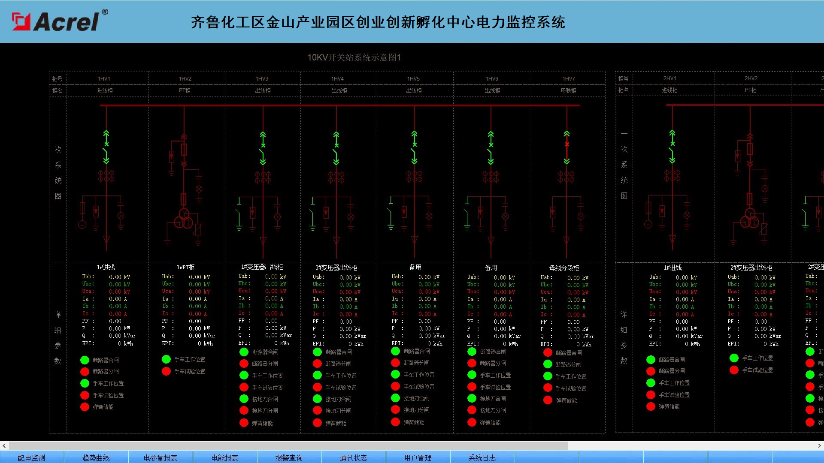The height and width of the screenshot is (463, 824).
Task: Click 手车工作位置 indicator under 1#PT柜
Action: coord(166,359)
